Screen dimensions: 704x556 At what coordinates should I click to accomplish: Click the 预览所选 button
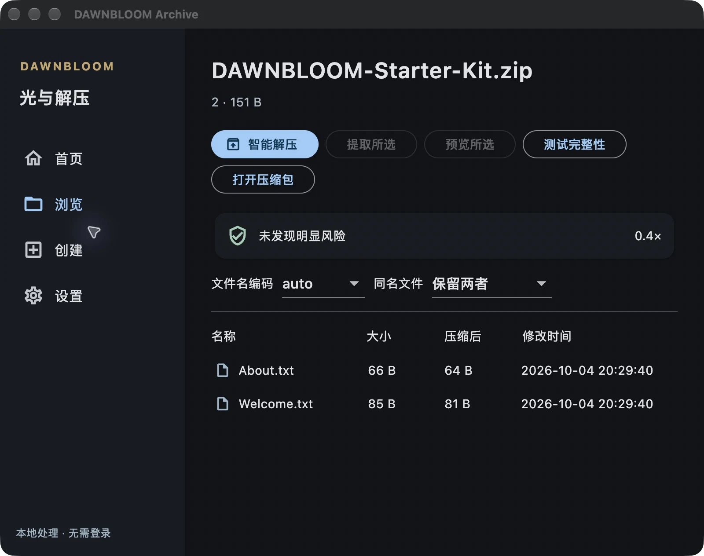[470, 144]
